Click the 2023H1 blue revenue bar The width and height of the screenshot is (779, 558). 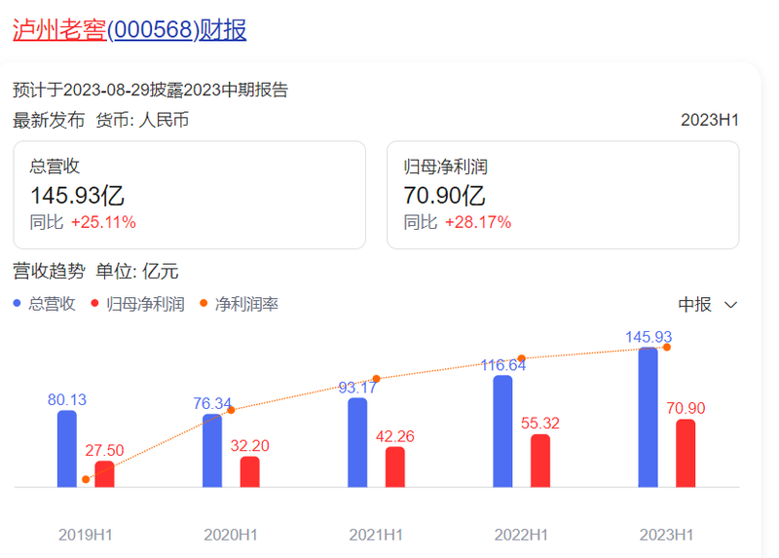tap(648, 418)
